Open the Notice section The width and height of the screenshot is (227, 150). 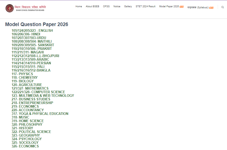point(117,6)
